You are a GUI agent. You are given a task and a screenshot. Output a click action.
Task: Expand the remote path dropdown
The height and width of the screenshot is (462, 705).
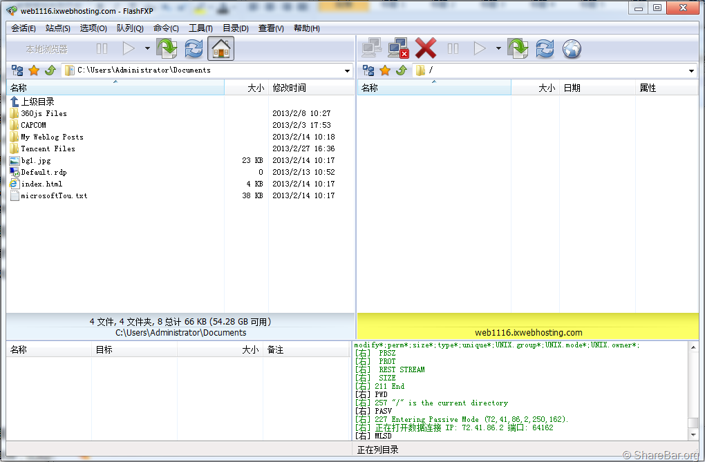point(691,70)
